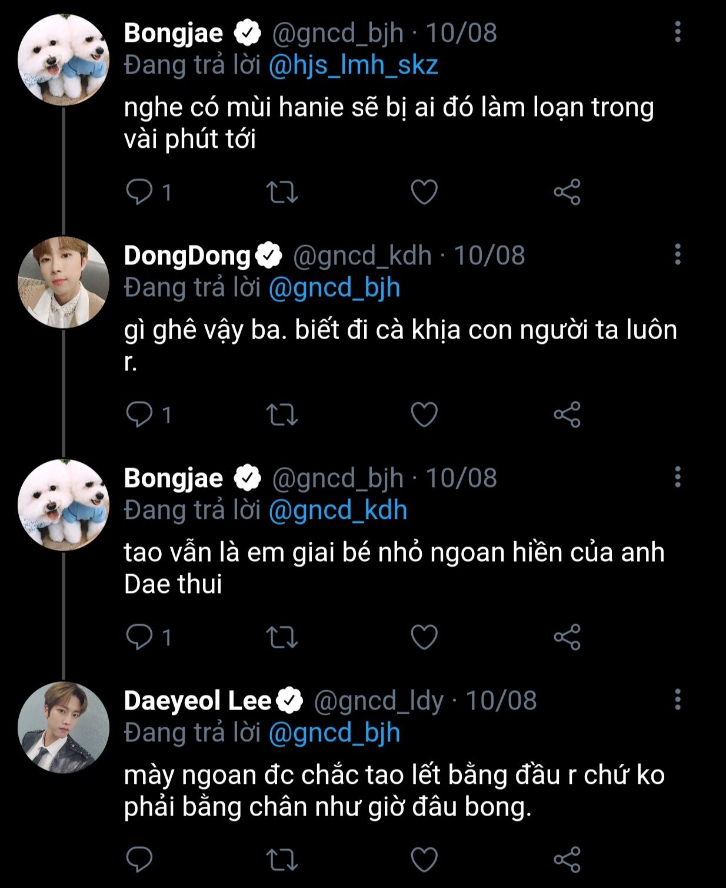Like Bongjae's tweet about hanie

pyautogui.click(x=424, y=192)
